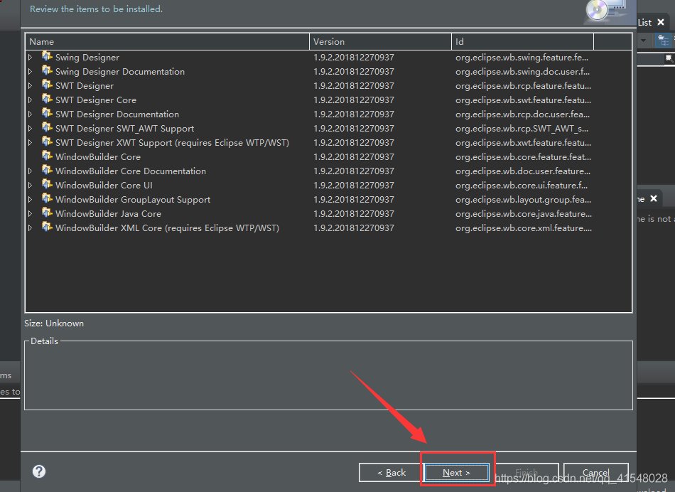
Task: Click the org.eclipse.wb.layout.group id cell
Action: coord(523,200)
